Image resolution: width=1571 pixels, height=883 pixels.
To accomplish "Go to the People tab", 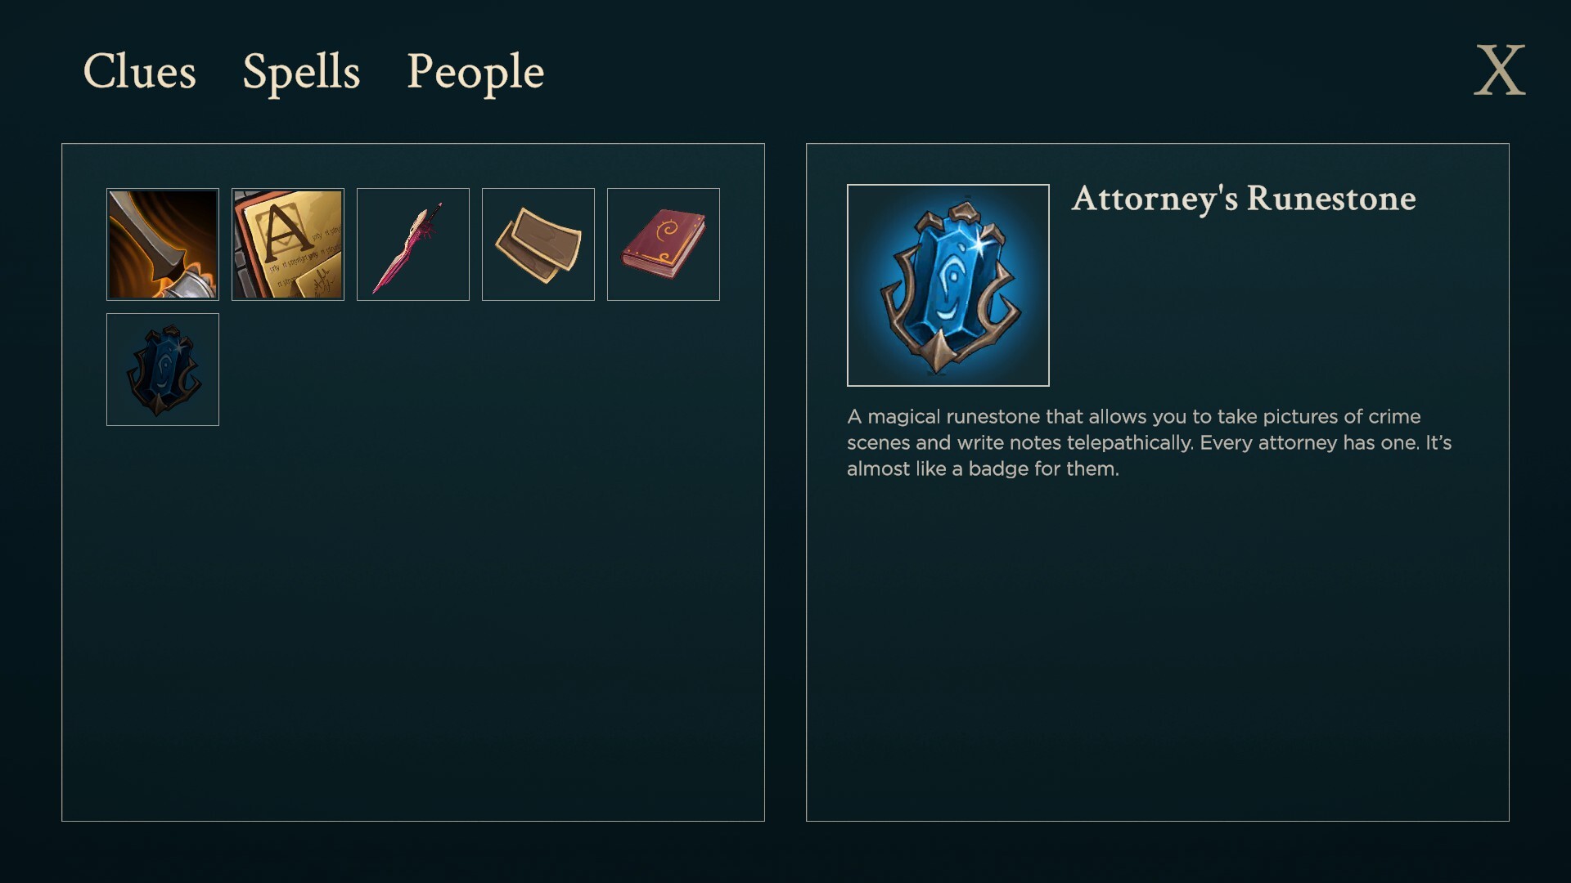I will pyautogui.click(x=475, y=71).
